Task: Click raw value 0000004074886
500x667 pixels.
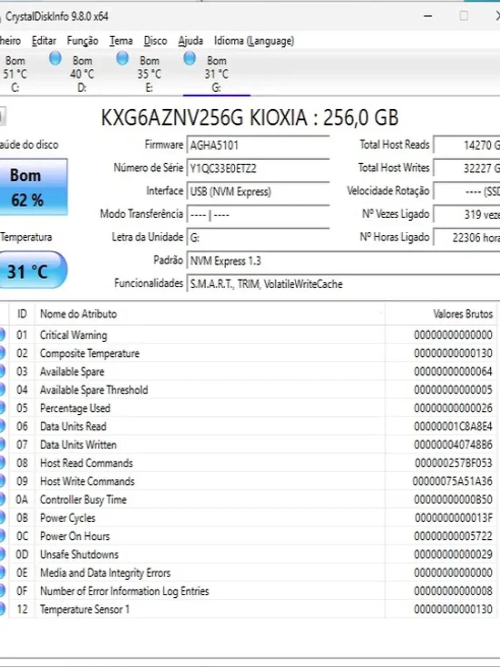Action: tap(453, 445)
